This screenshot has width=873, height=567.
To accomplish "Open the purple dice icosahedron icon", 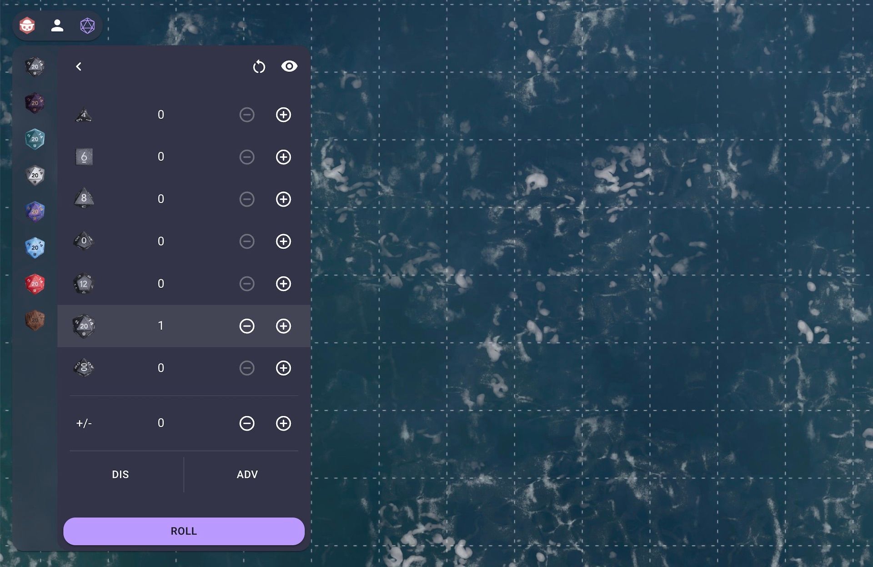I will [x=87, y=26].
